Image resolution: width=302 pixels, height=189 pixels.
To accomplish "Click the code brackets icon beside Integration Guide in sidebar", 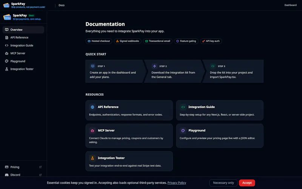I will click(x=7, y=45).
